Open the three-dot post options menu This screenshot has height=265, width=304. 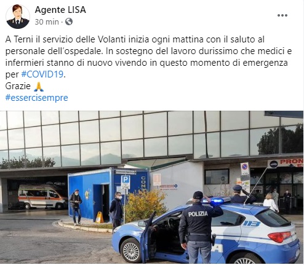(282, 15)
